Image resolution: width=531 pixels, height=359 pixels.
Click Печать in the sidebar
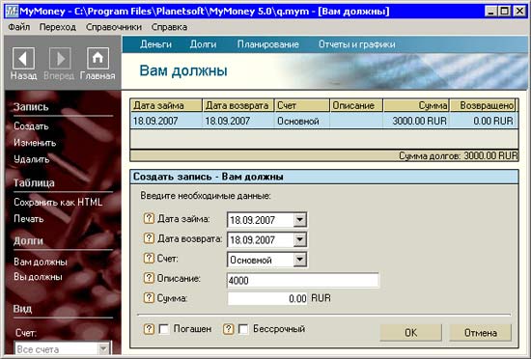click(29, 219)
